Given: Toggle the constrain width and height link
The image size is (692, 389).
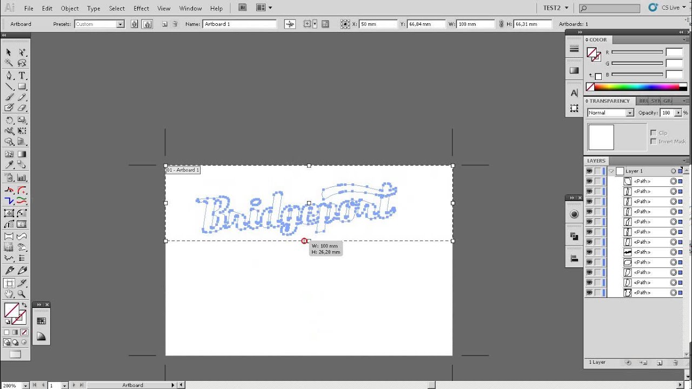Looking at the screenshot, I should click(501, 24).
